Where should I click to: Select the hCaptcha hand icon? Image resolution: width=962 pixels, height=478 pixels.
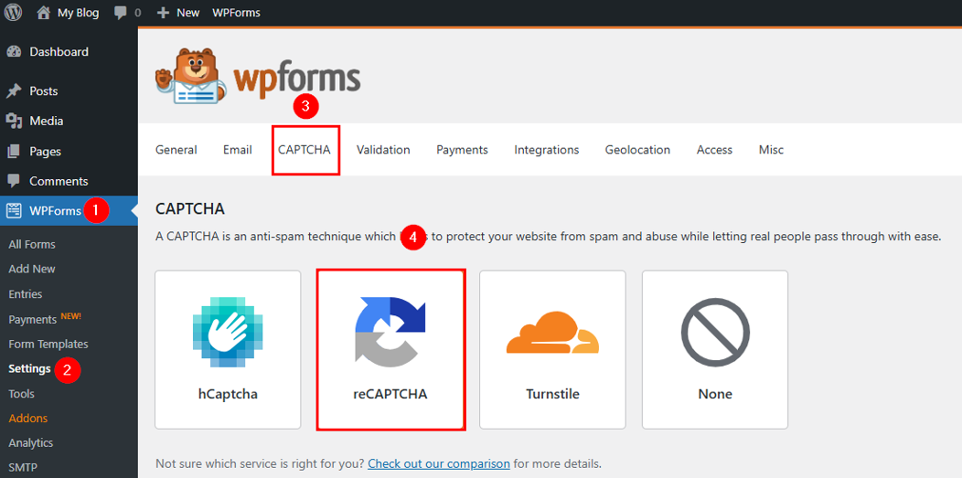228,332
